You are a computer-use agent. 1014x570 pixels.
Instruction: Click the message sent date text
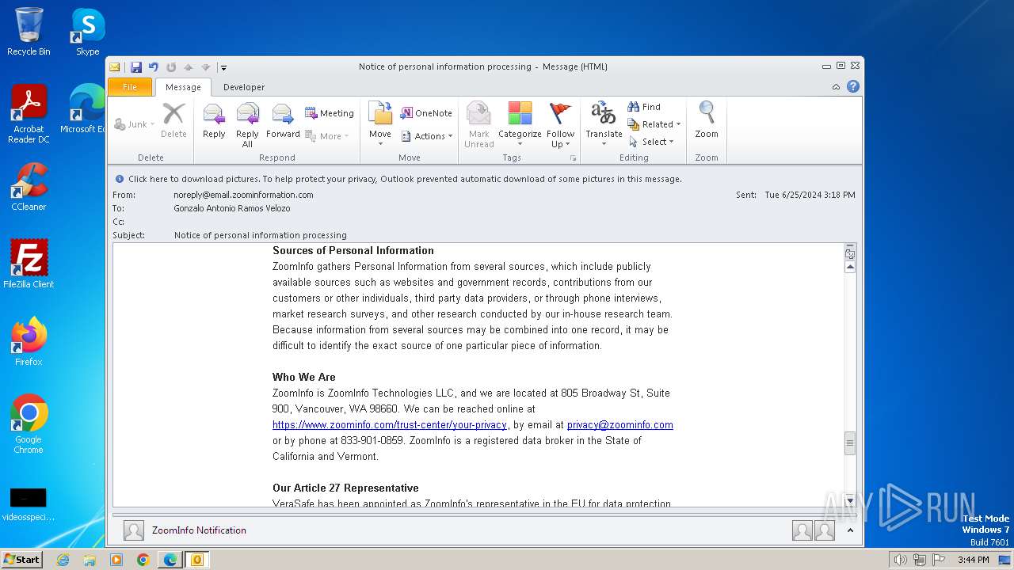point(810,195)
